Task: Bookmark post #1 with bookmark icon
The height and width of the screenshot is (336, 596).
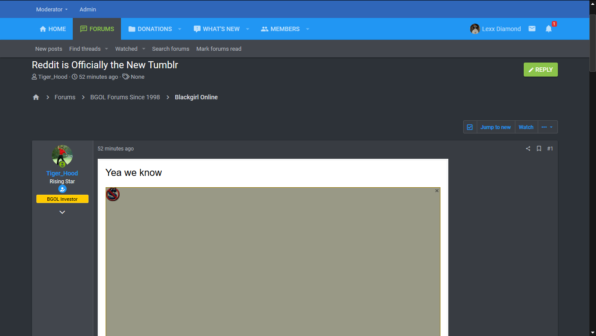Action: (539, 149)
